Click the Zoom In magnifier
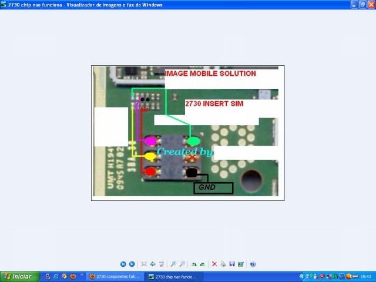This screenshot has height=282, width=376. coord(173,264)
